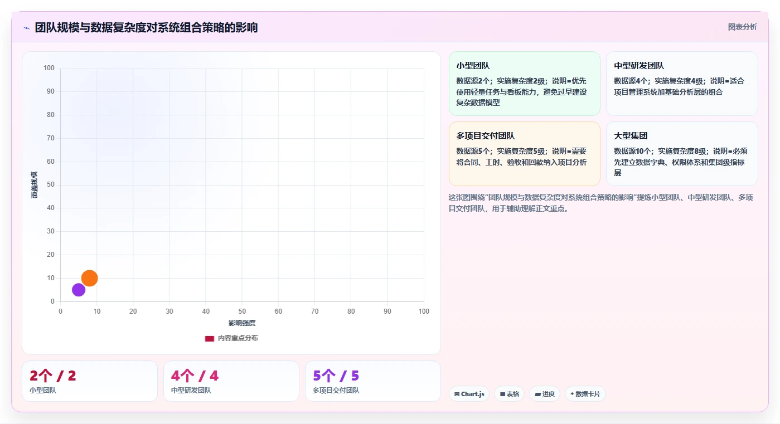
Task: Click the description paragraph starting 这张图围绕
Action: 601,203
